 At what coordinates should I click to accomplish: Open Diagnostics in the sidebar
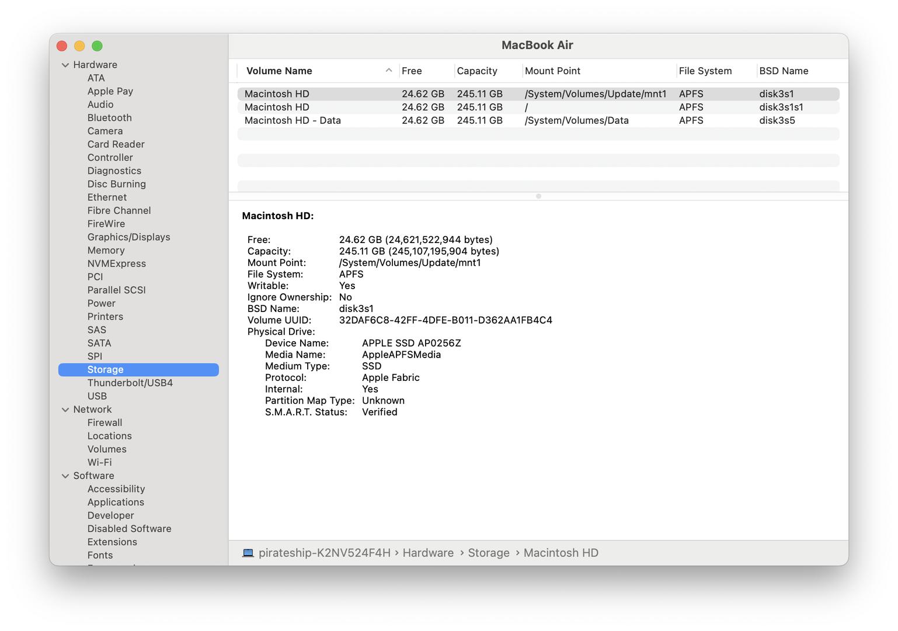pyautogui.click(x=114, y=171)
